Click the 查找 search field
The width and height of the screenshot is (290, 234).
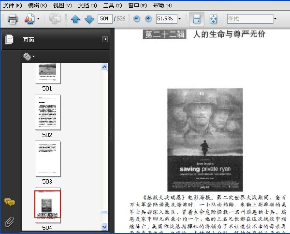(x=250, y=19)
